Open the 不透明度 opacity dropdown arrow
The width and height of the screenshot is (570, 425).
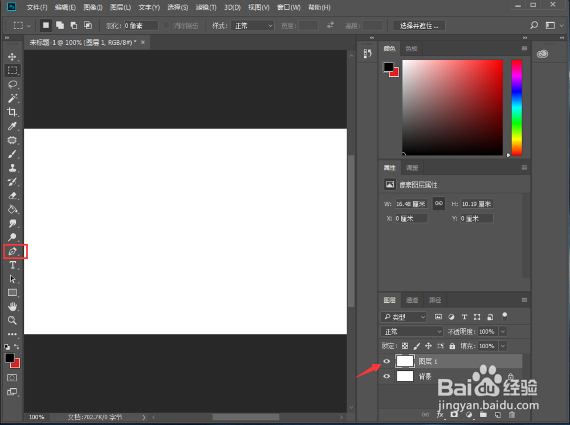(503, 331)
